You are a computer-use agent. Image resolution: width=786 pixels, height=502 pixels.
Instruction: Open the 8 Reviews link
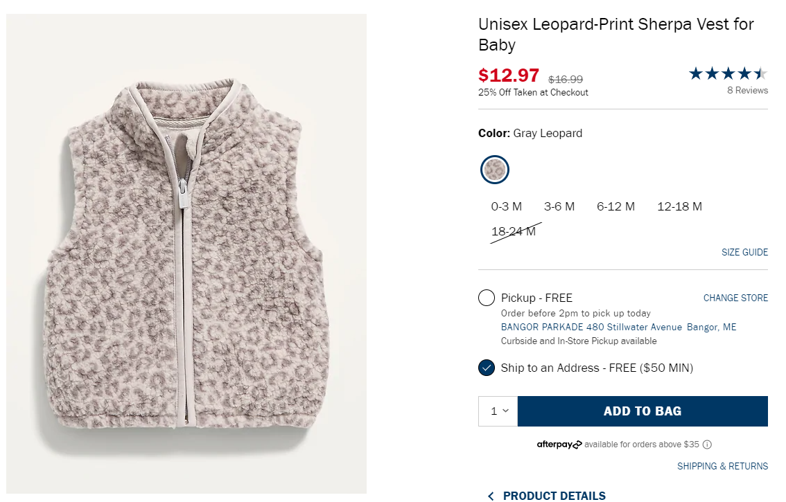point(747,91)
